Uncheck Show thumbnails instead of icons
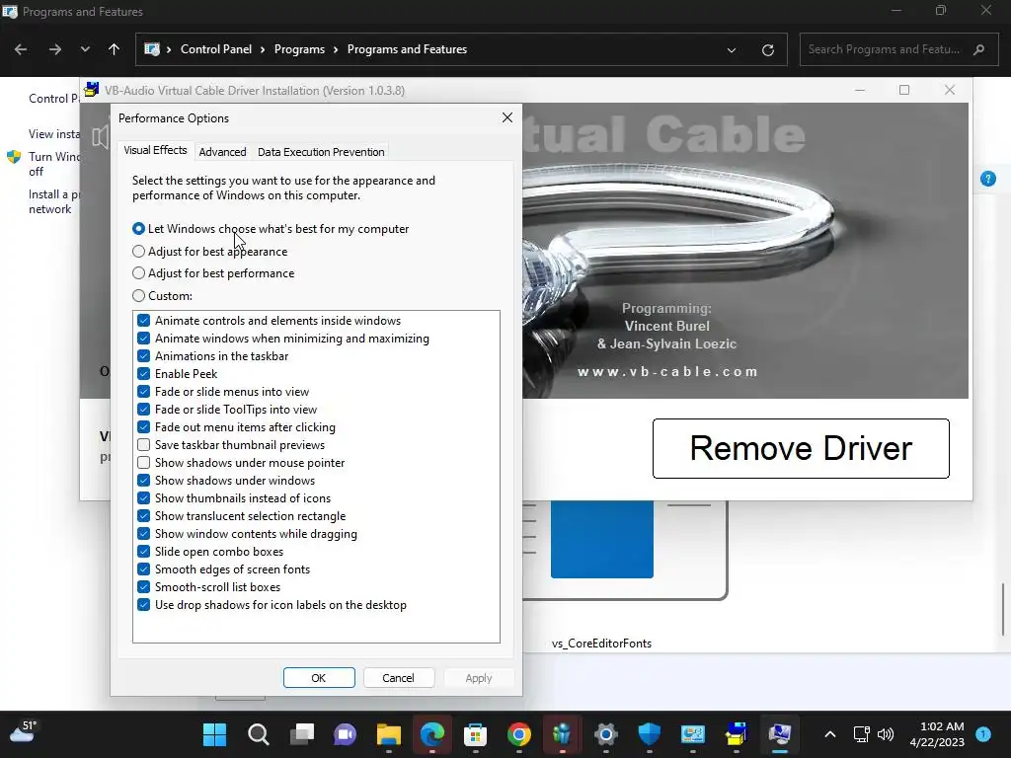The height and width of the screenshot is (758, 1011). tap(144, 498)
